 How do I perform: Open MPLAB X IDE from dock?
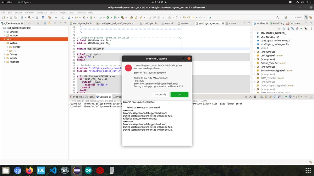pyautogui.click(x=65, y=170)
